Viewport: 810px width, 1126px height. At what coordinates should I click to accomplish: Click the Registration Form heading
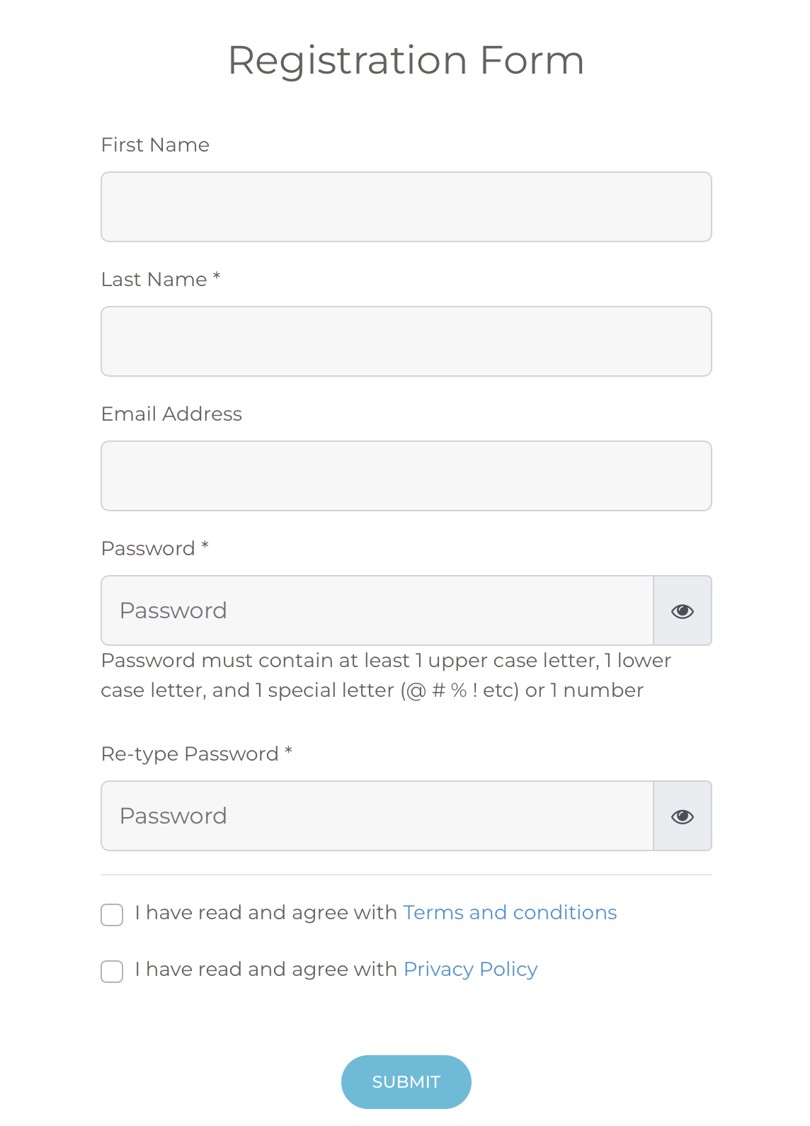406,61
